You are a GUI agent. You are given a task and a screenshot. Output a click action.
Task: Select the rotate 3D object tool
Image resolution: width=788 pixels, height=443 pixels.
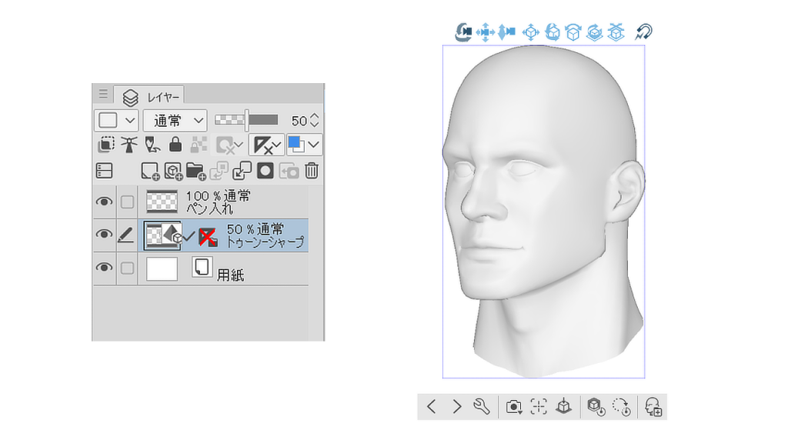(x=553, y=31)
